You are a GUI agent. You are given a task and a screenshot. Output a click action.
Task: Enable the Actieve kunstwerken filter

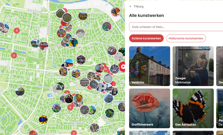(146, 38)
